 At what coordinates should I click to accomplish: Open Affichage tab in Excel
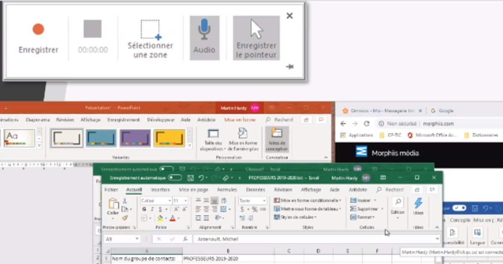coord(311,190)
